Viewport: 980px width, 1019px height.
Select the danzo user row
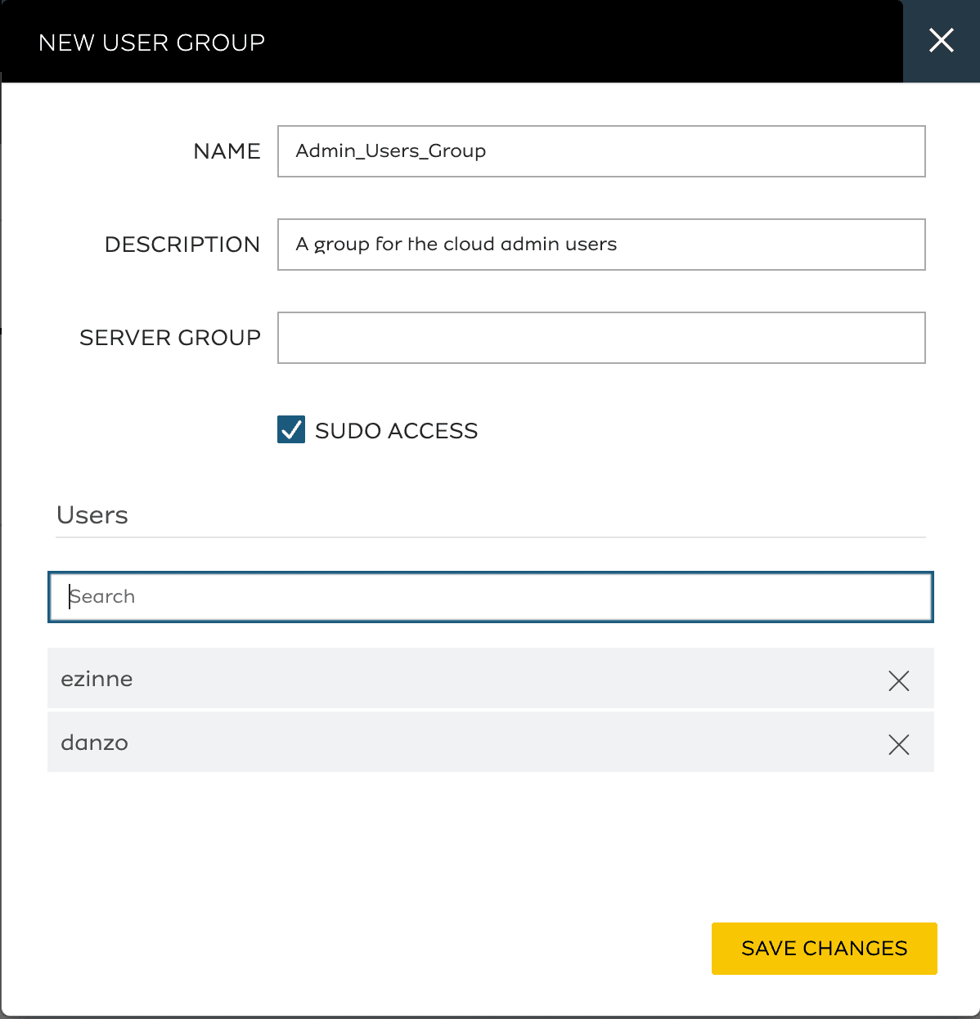click(491, 743)
